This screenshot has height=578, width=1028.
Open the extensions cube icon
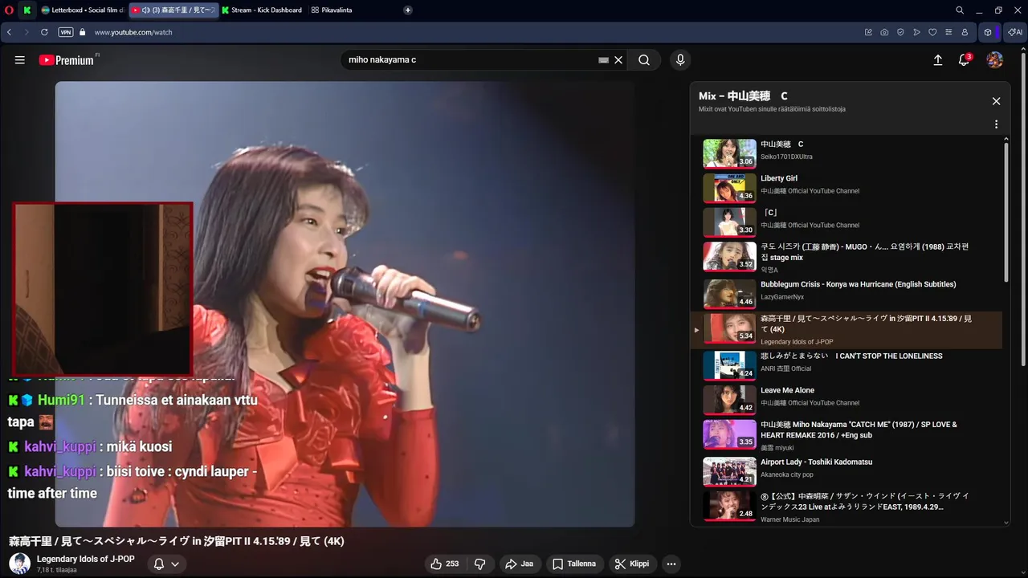[988, 32]
